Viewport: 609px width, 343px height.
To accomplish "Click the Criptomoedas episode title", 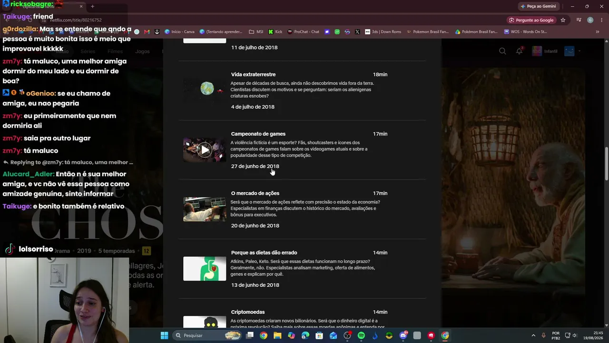I will (x=248, y=312).
